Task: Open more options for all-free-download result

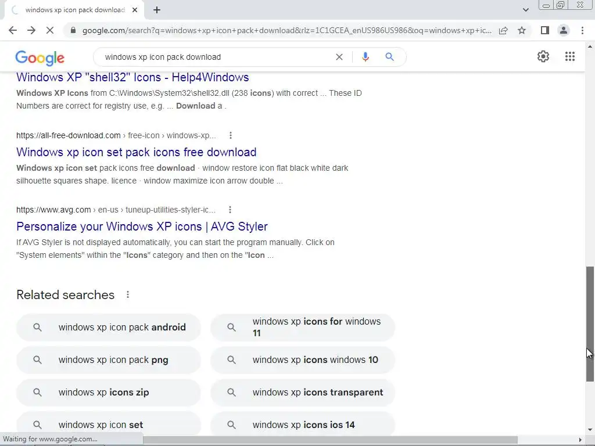Action: tap(230, 135)
